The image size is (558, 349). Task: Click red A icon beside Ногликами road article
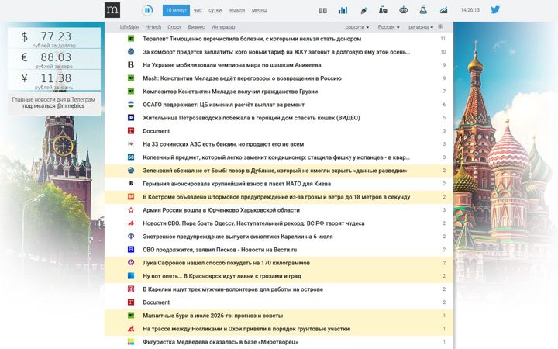[x=131, y=328]
